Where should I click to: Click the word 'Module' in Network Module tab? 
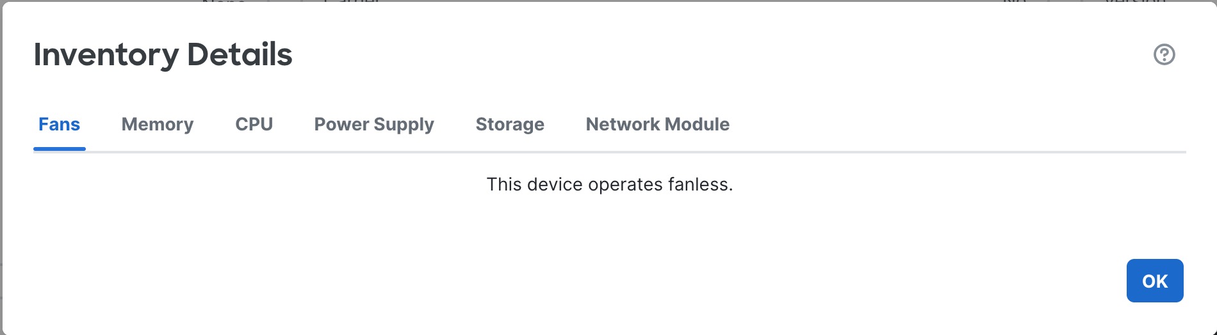(x=697, y=124)
